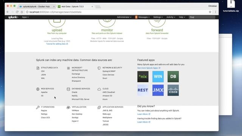Image resolution: width=242 pixels, height=136 pixels.
Task: Expand the Help dropdown
Action: (182, 17)
